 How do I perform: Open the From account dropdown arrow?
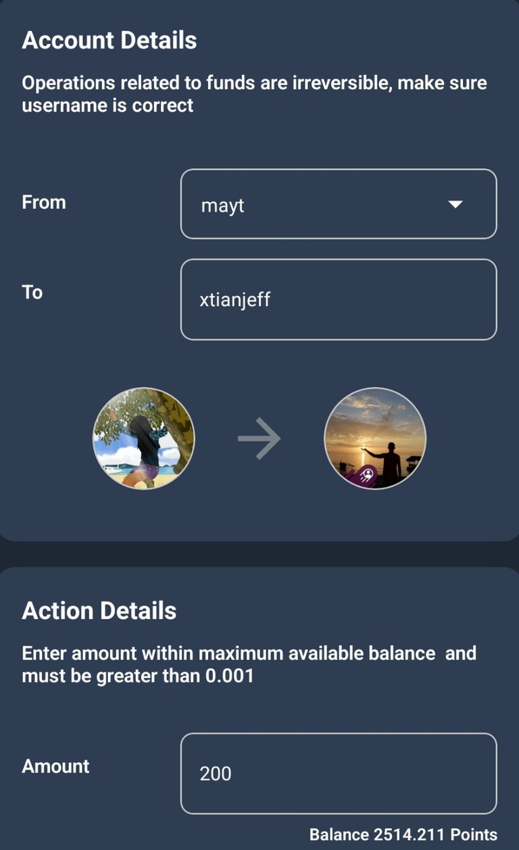click(455, 204)
